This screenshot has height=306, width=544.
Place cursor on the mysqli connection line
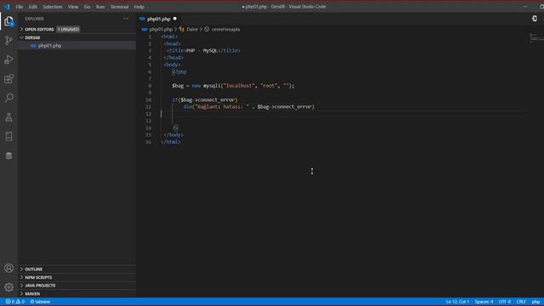pyautogui.click(x=233, y=86)
